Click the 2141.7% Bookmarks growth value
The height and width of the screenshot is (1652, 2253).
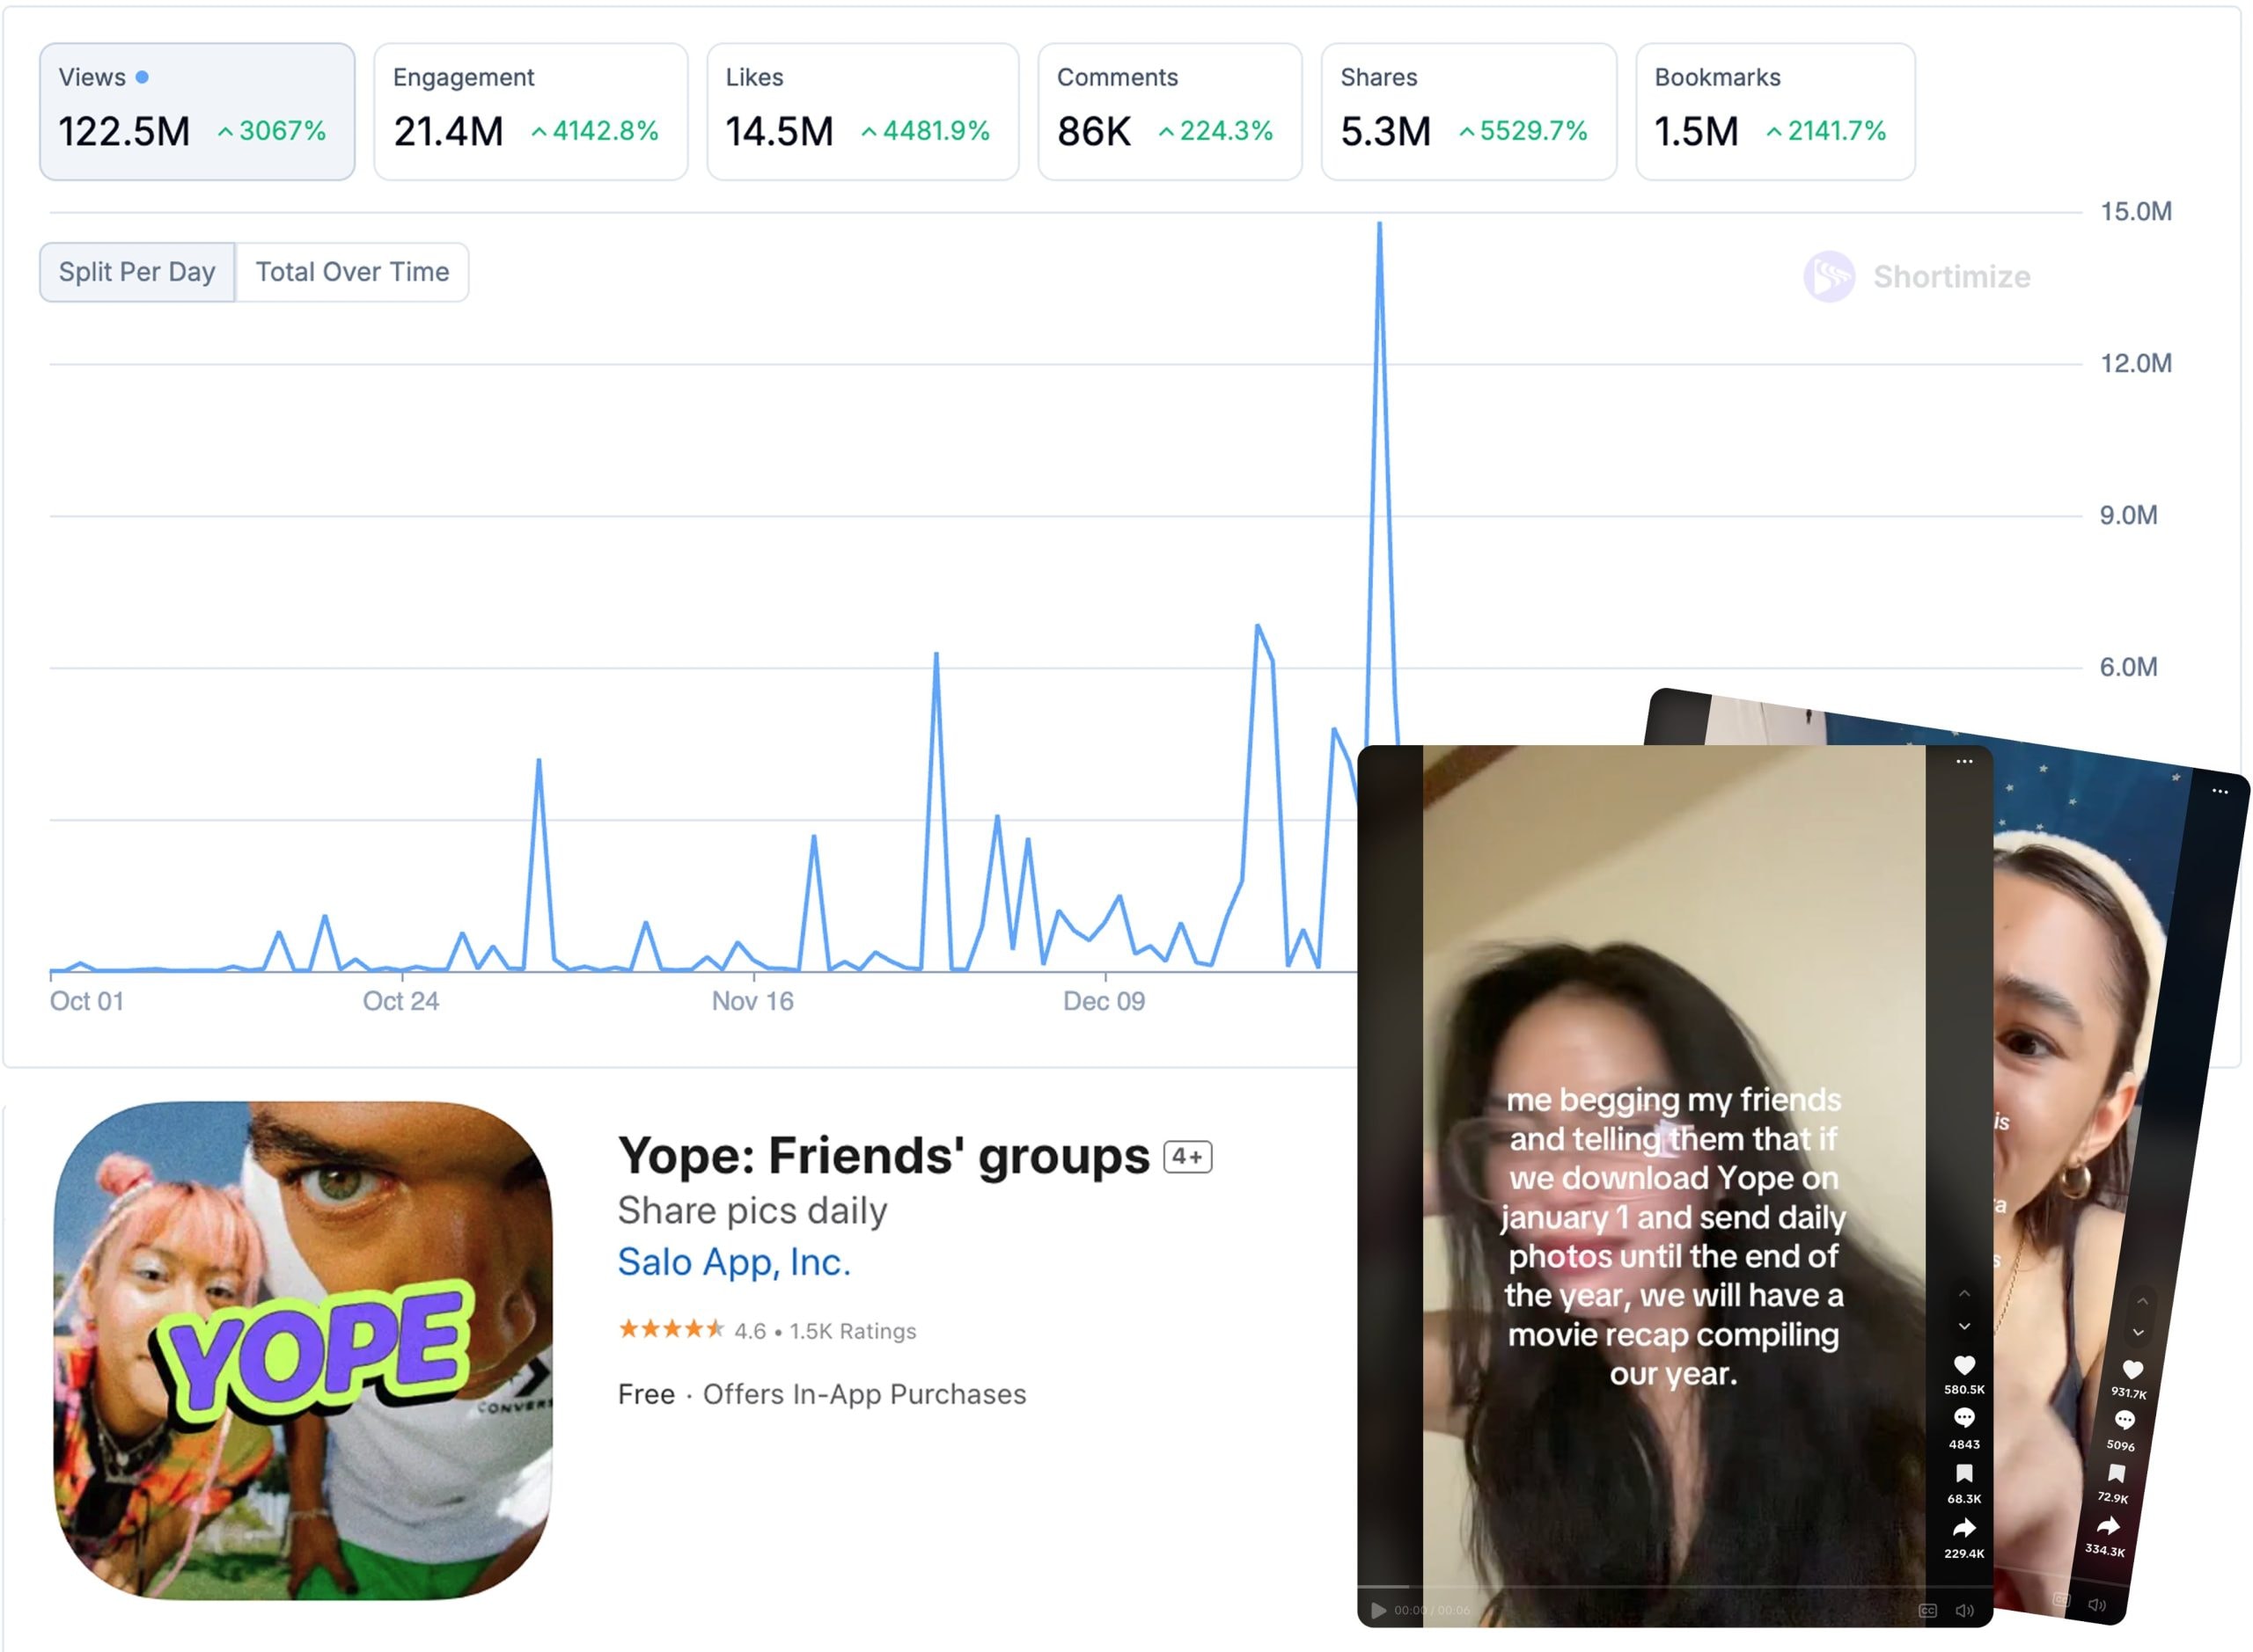tap(1826, 131)
